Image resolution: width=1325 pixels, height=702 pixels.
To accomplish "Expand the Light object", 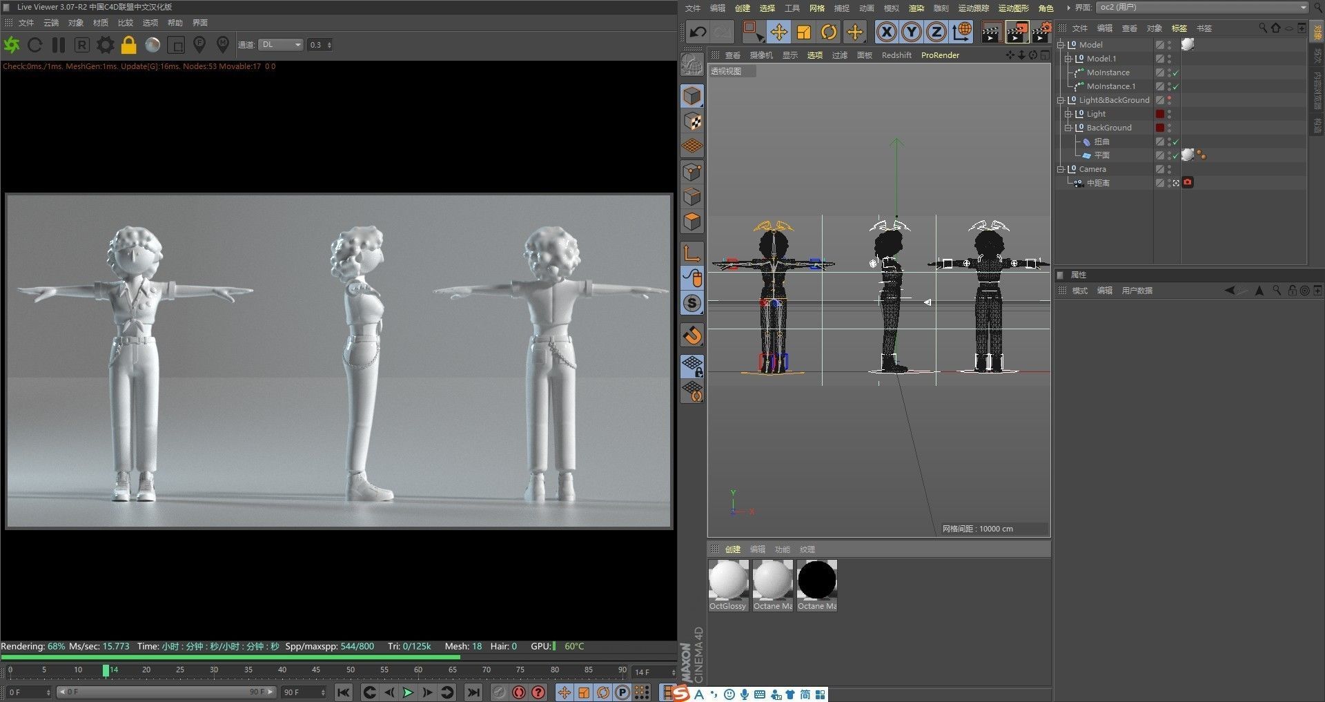I will pyautogui.click(x=1068, y=114).
